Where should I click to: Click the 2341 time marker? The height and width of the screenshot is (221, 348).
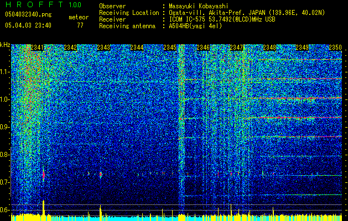pos(37,48)
